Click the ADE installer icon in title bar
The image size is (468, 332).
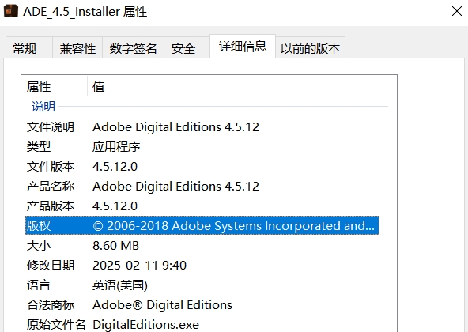(x=11, y=11)
